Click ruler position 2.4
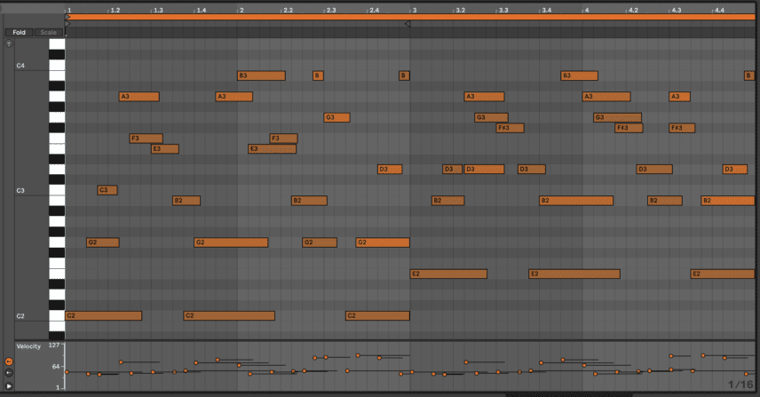Image resolution: width=760 pixels, height=397 pixels. coord(374,10)
